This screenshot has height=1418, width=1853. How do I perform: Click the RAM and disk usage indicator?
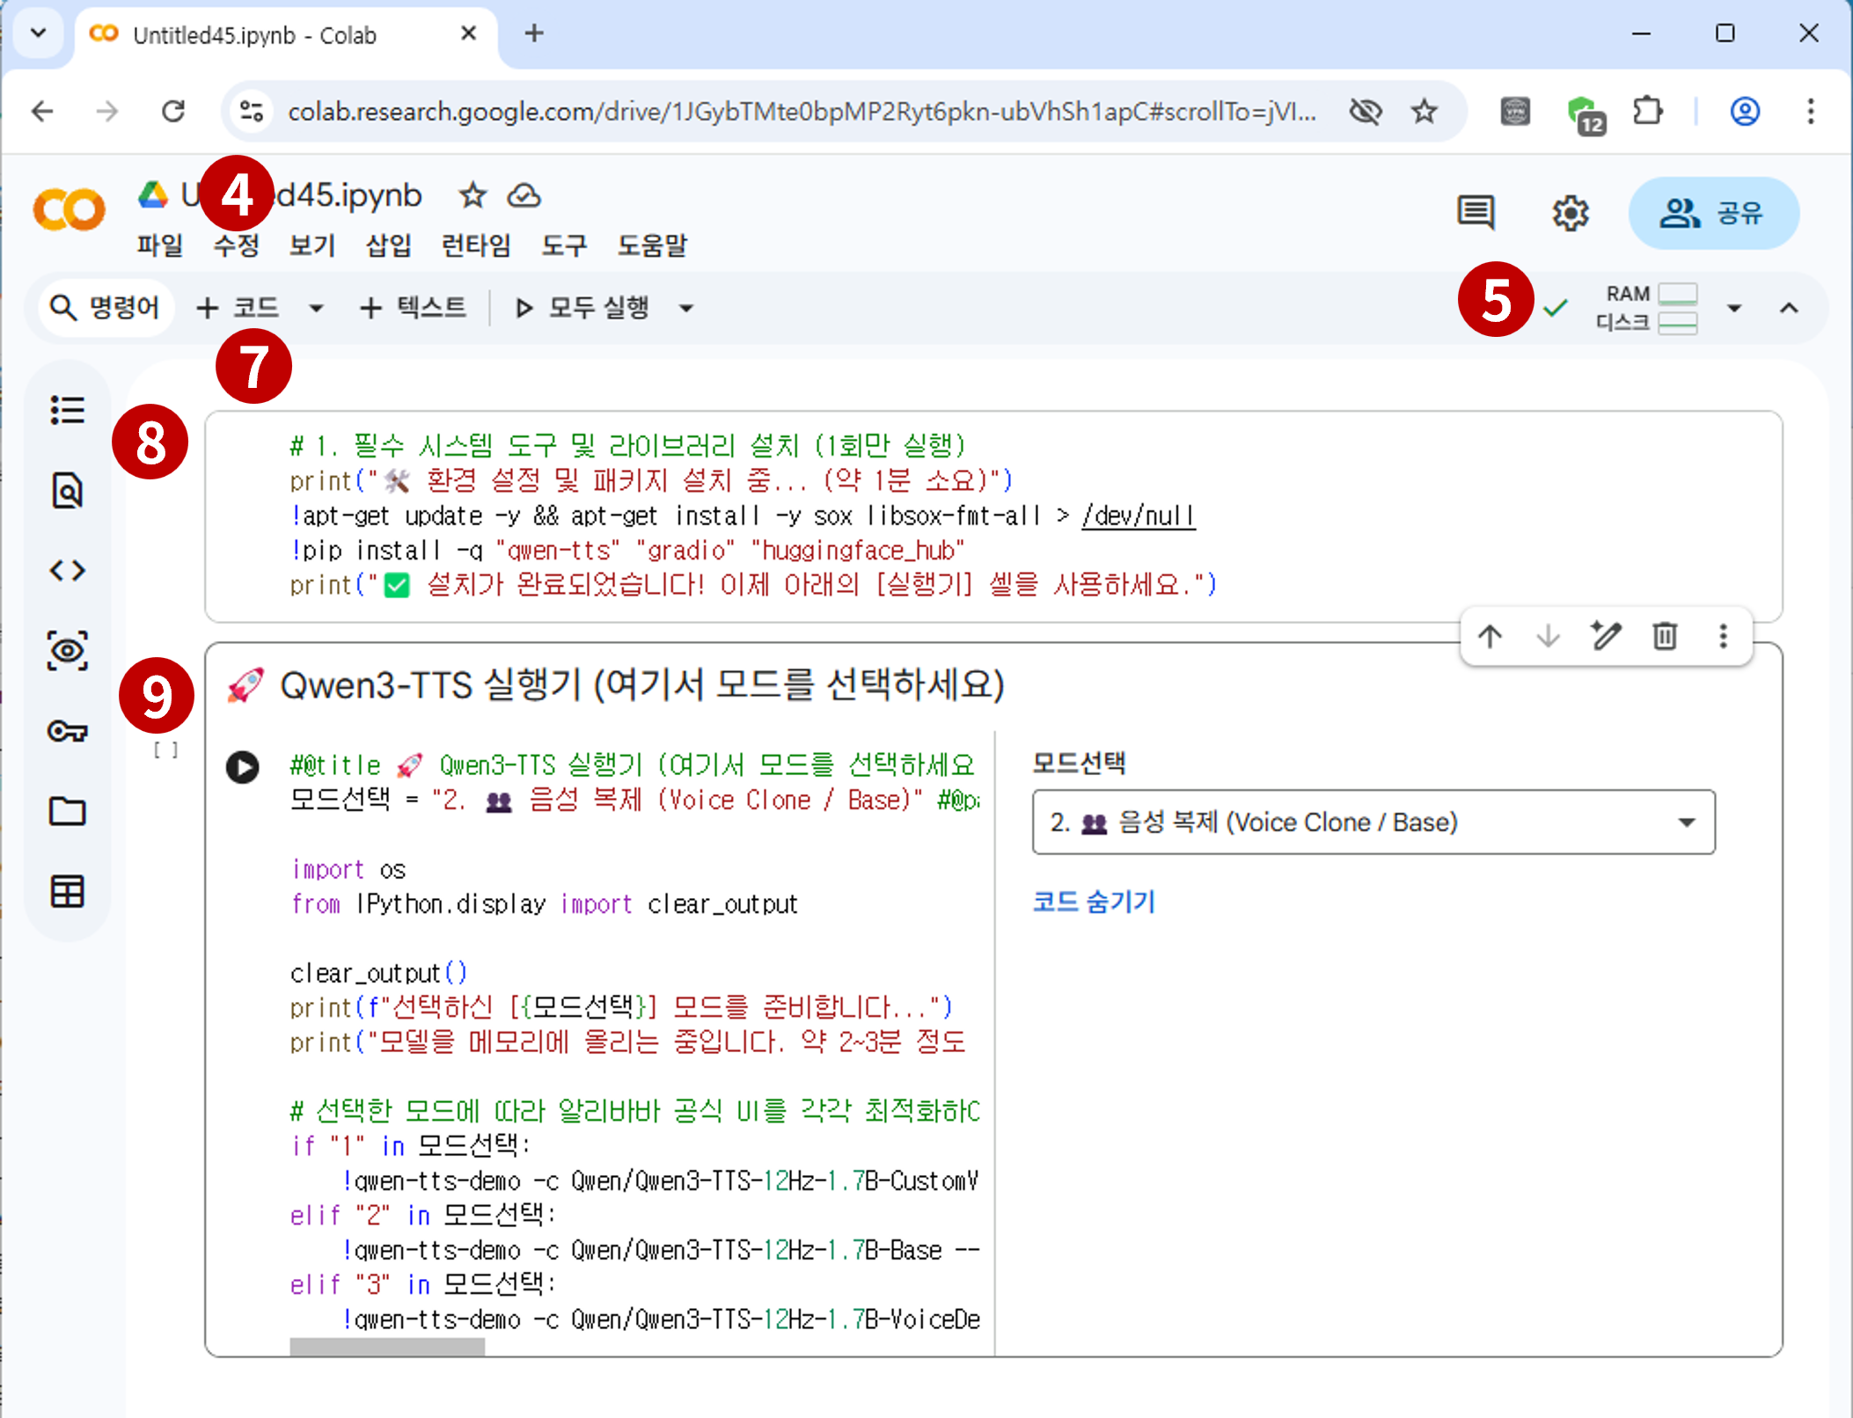pos(1646,308)
